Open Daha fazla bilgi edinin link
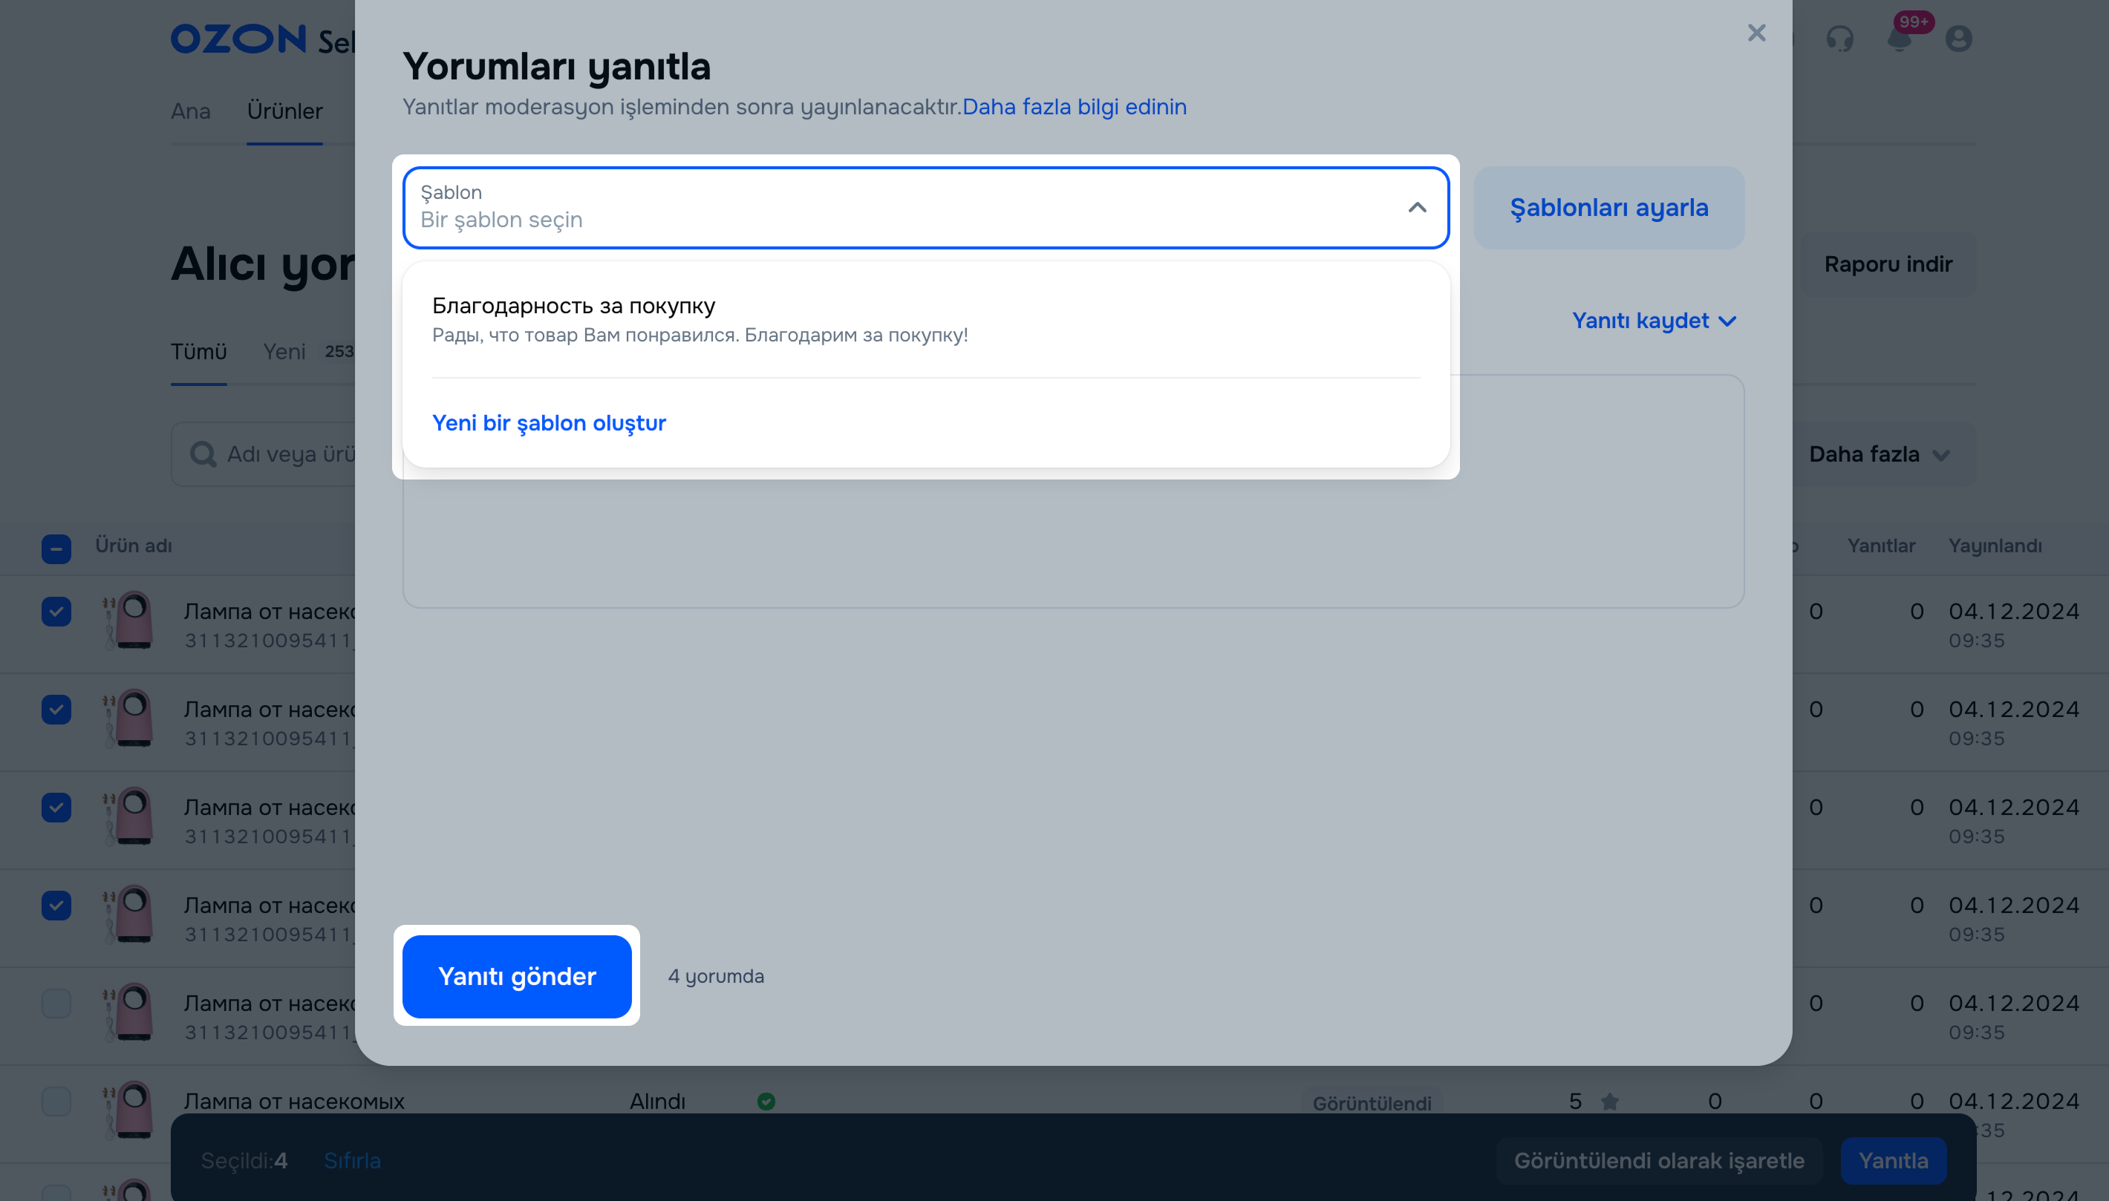Screen dimensions: 2109x1201 [x=1075, y=107]
